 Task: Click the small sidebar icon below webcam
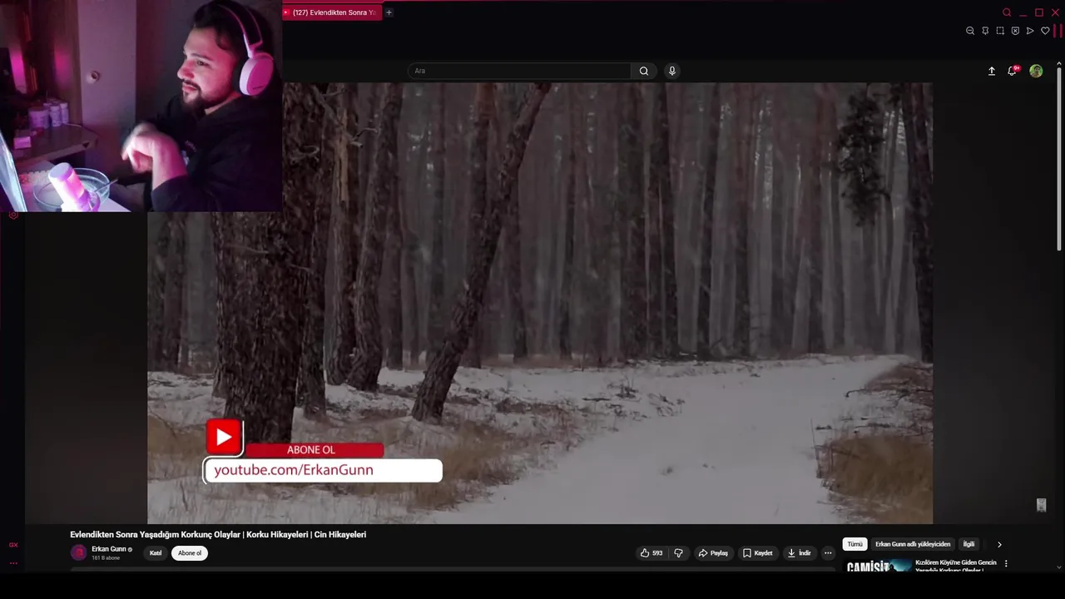tap(13, 215)
